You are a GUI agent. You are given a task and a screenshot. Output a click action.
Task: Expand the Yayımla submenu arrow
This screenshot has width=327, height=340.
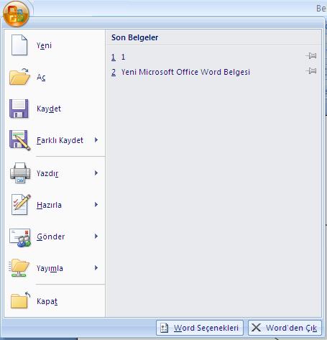pos(96,268)
